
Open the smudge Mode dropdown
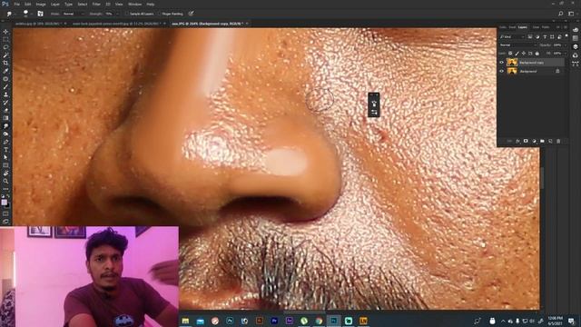coord(73,14)
